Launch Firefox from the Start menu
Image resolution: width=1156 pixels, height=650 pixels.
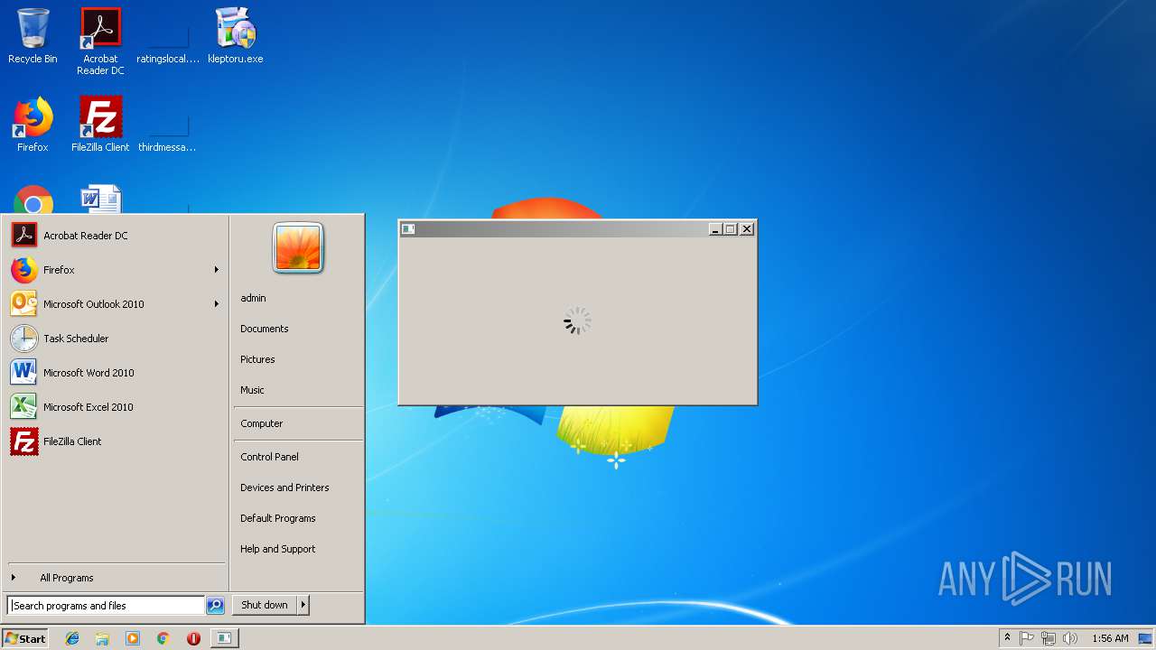115,270
